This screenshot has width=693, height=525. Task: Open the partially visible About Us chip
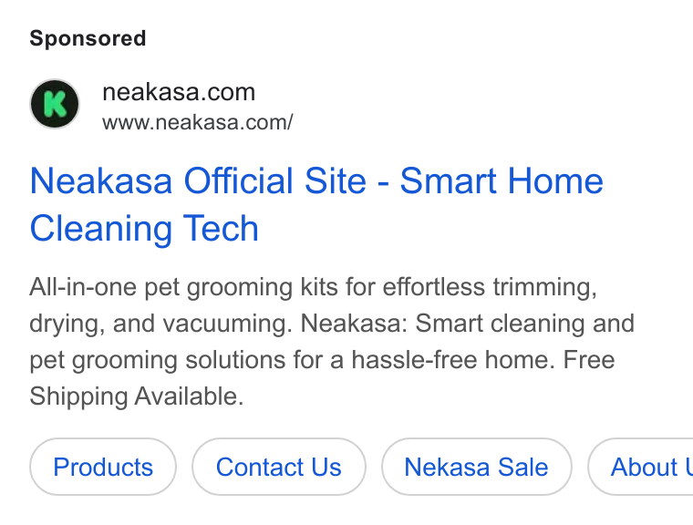pyautogui.click(x=640, y=467)
